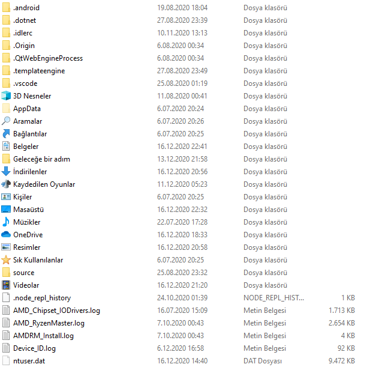Click the Aramalar magnifier icon
Screen dimensions: 370x385
click(x=6, y=121)
